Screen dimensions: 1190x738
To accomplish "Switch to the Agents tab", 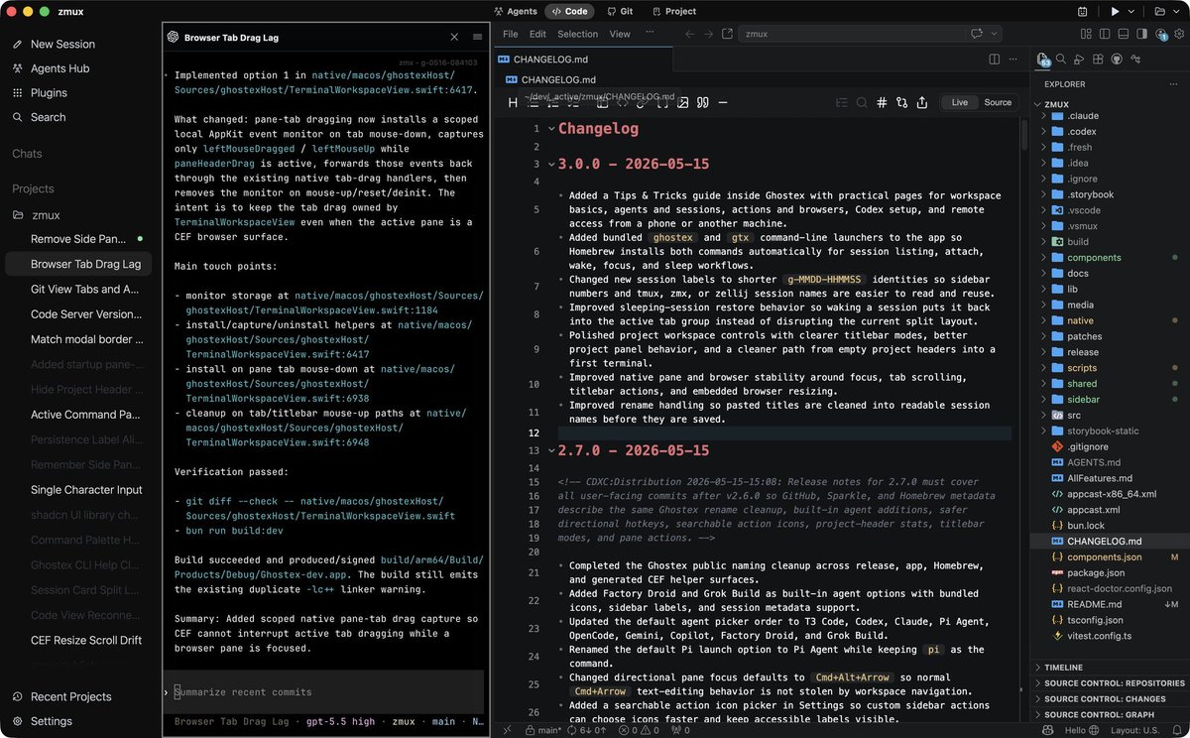I will (515, 11).
